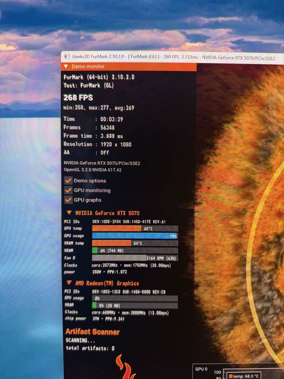The height and width of the screenshot is (379, 284).
Task: Click the FurMark (64-bit) 2.10.2.0 line
Action: [99, 77]
